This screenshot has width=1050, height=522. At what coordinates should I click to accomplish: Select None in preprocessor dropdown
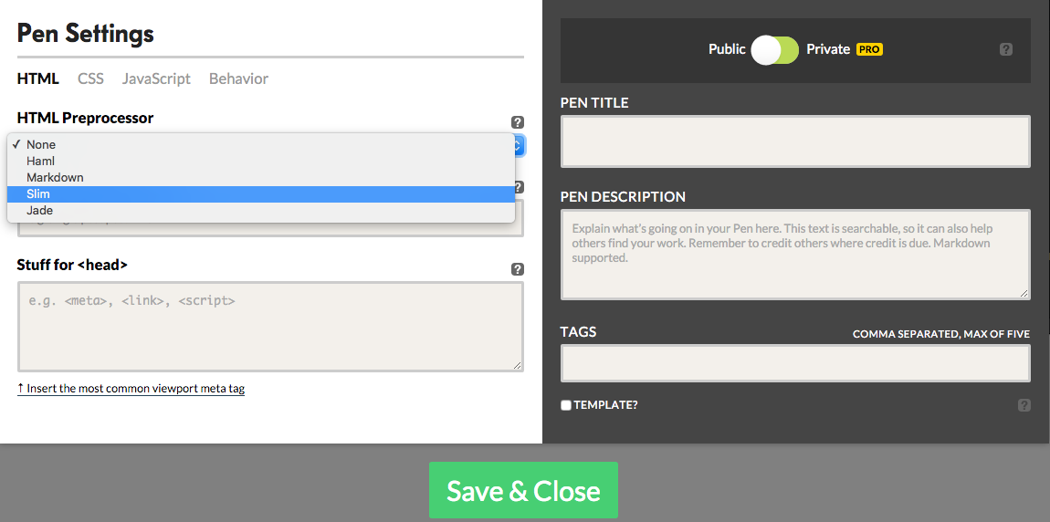click(x=41, y=144)
